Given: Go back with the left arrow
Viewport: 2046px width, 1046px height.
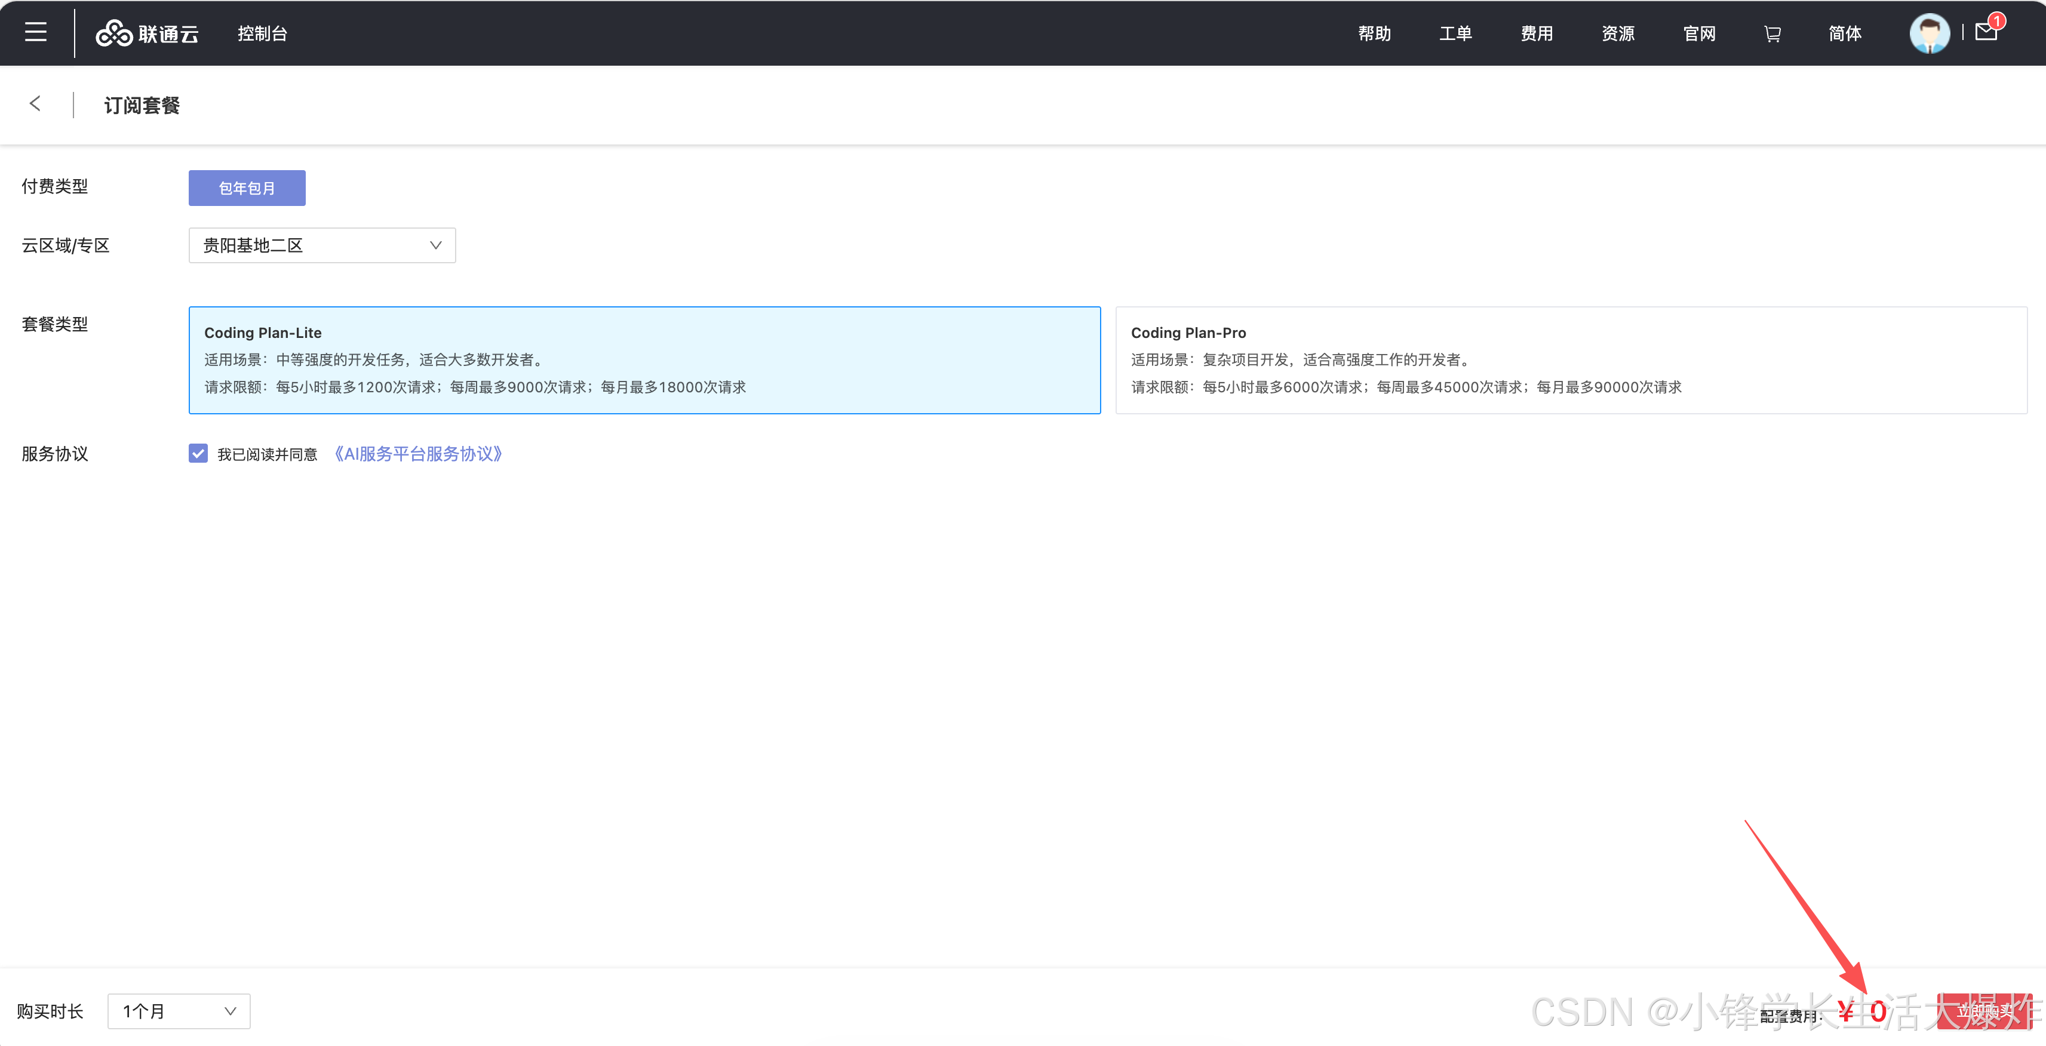Looking at the screenshot, I should pos(35,104).
